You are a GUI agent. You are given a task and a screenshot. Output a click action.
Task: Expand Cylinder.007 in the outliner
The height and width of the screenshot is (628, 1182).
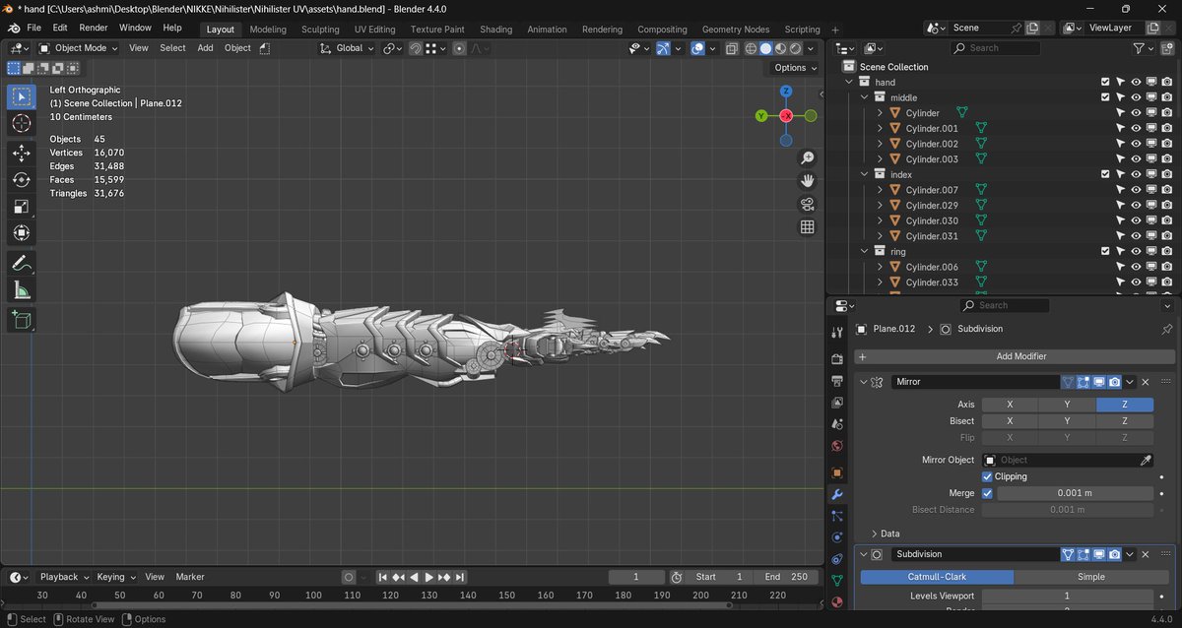click(881, 190)
